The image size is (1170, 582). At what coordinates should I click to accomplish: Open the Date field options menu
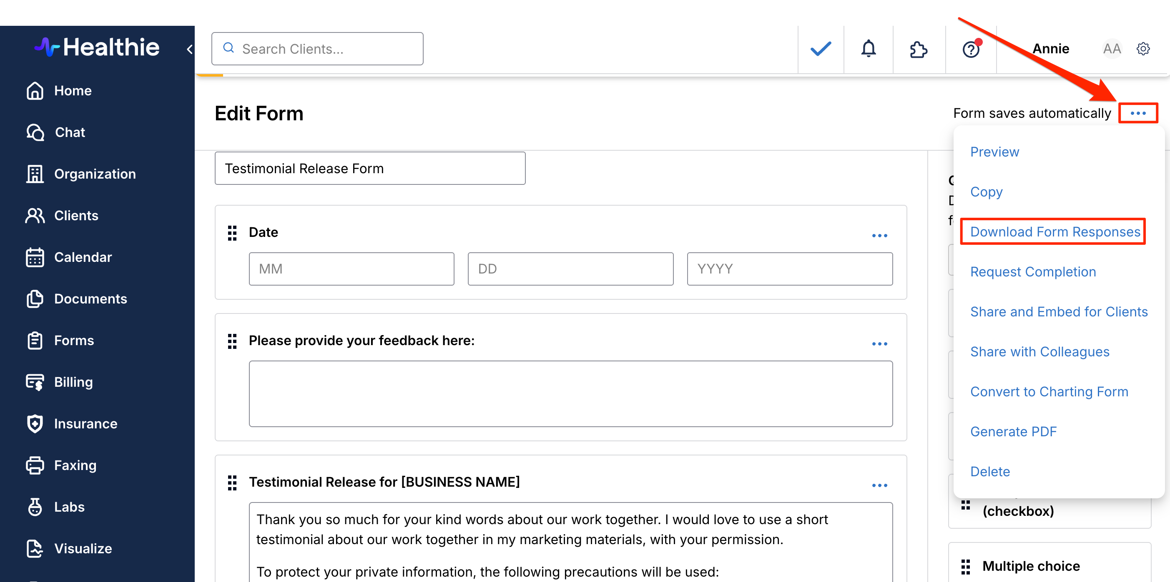coord(879,236)
